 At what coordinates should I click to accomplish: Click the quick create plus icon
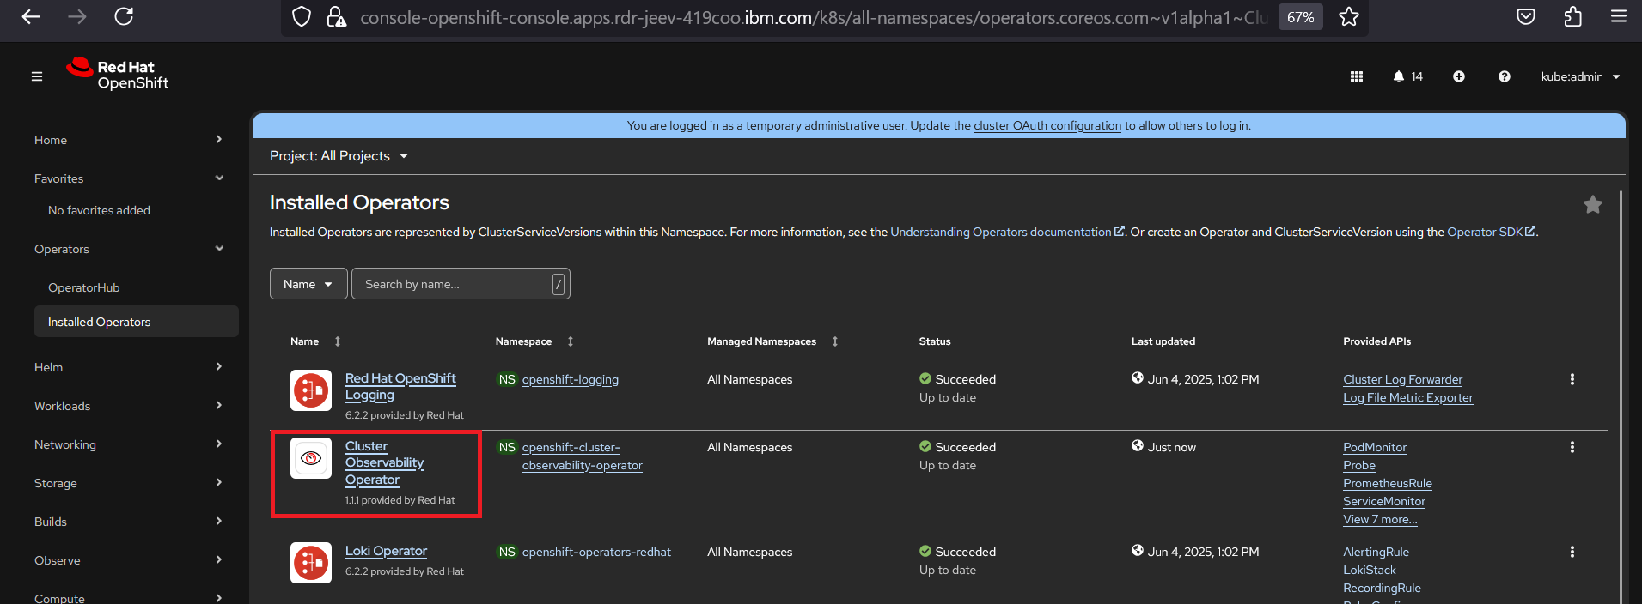(x=1459, y=76)
